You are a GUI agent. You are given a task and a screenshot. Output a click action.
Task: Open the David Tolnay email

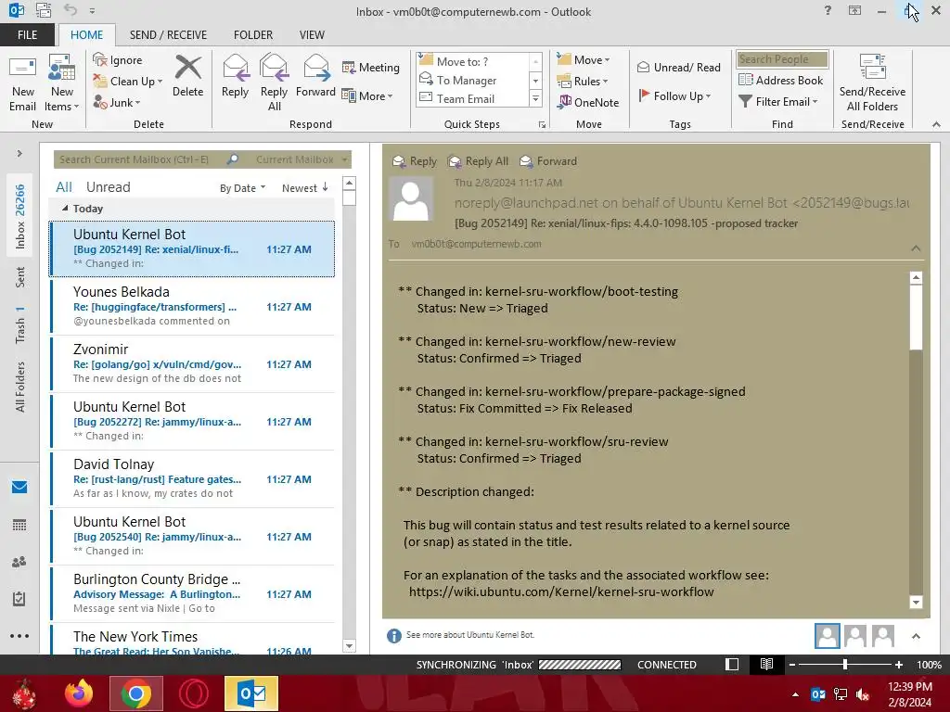[192, 479]
